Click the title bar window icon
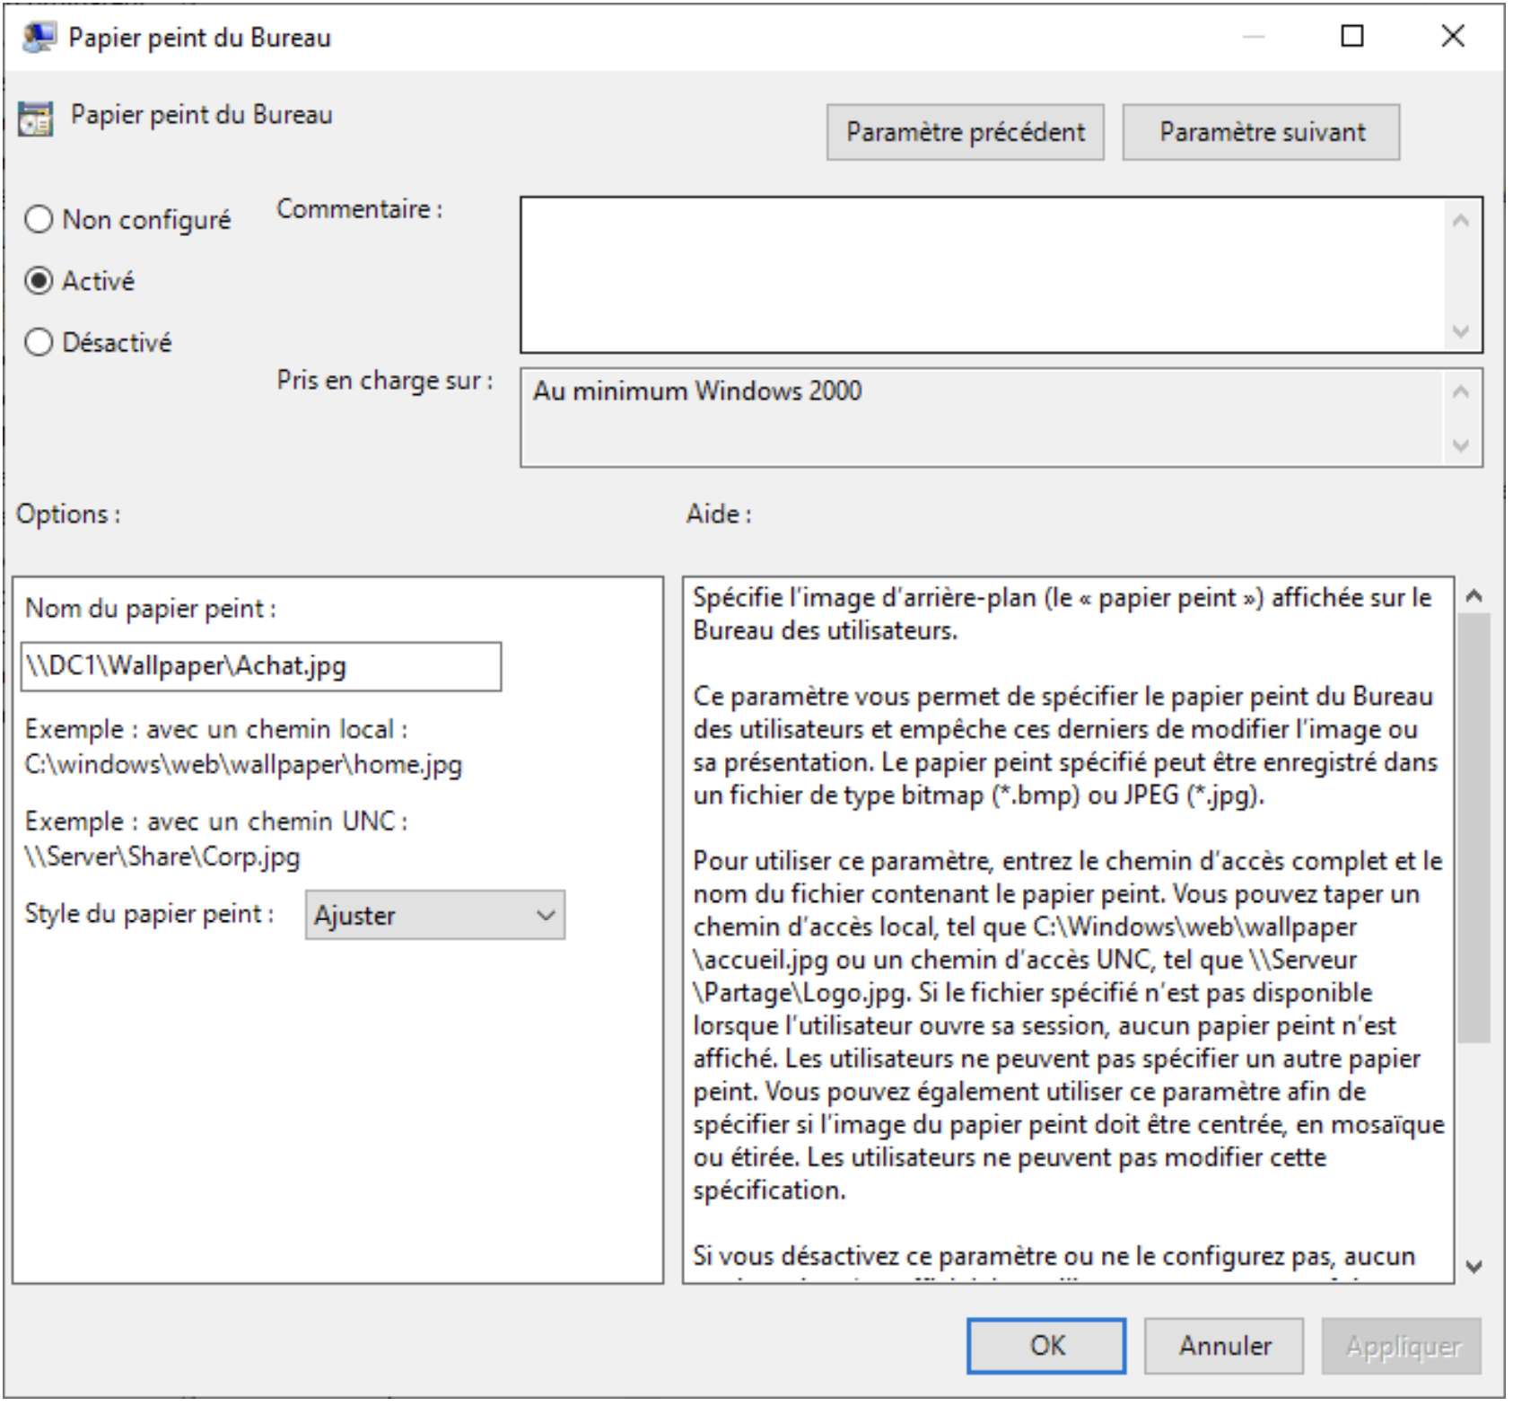This screenshot has height=1406, width=1513. point(39,38)
